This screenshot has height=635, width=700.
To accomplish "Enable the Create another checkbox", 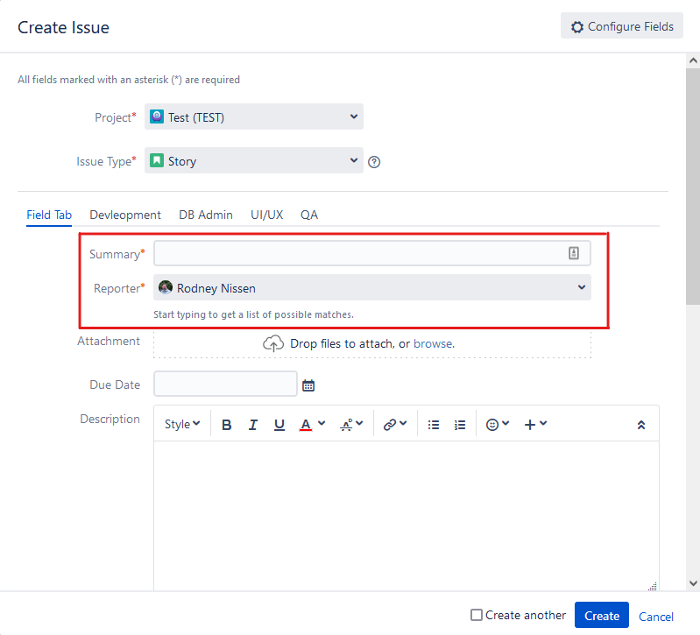I will 477,615.
